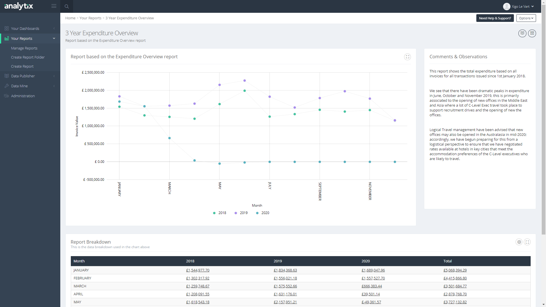
Task: Click the page vertical scrollbar thumb
Action: pyautogui.click(x=543, y=119)
